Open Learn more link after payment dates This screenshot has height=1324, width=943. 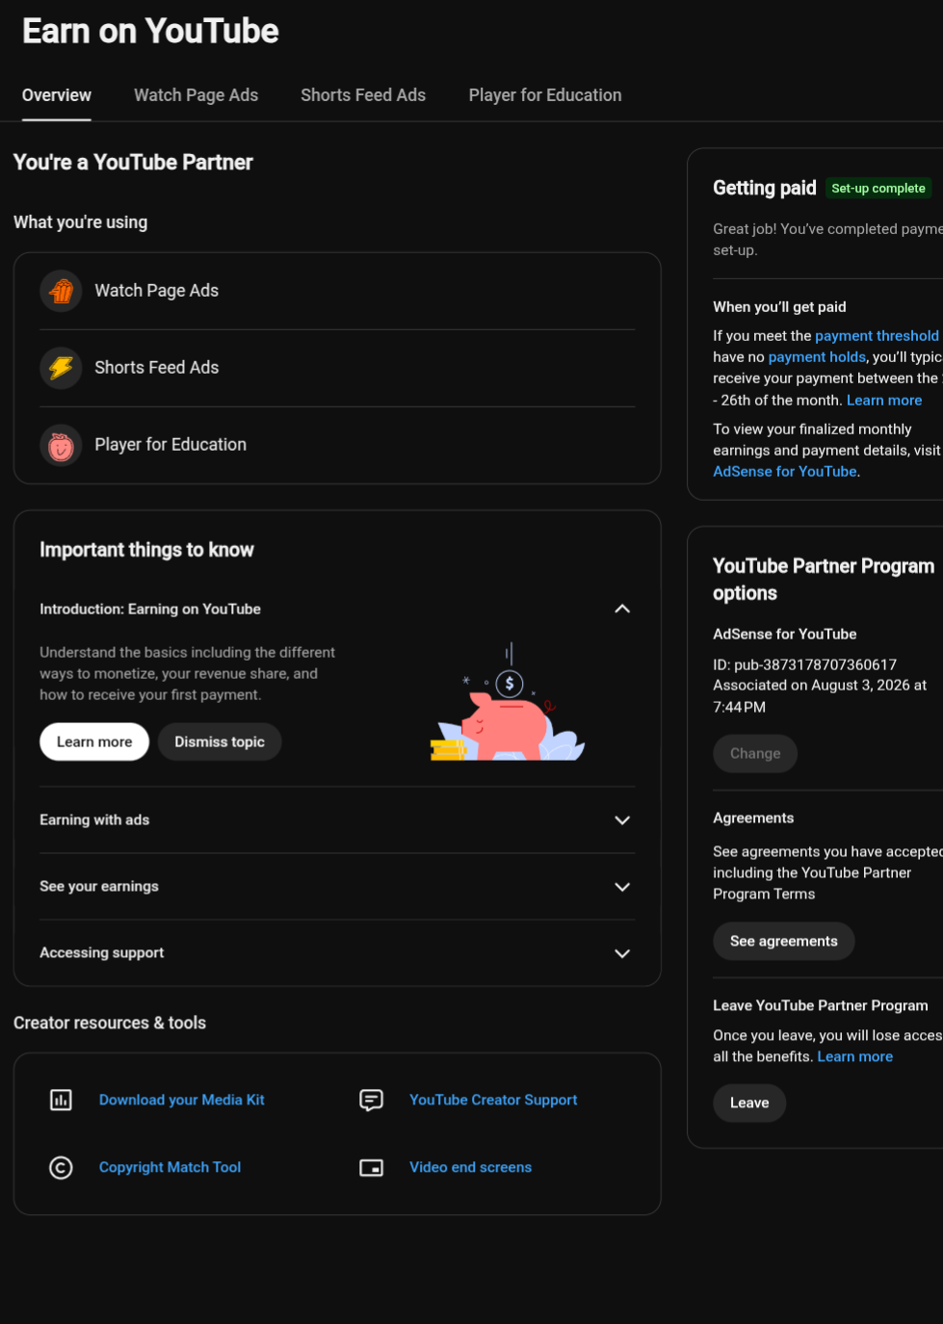884,401
